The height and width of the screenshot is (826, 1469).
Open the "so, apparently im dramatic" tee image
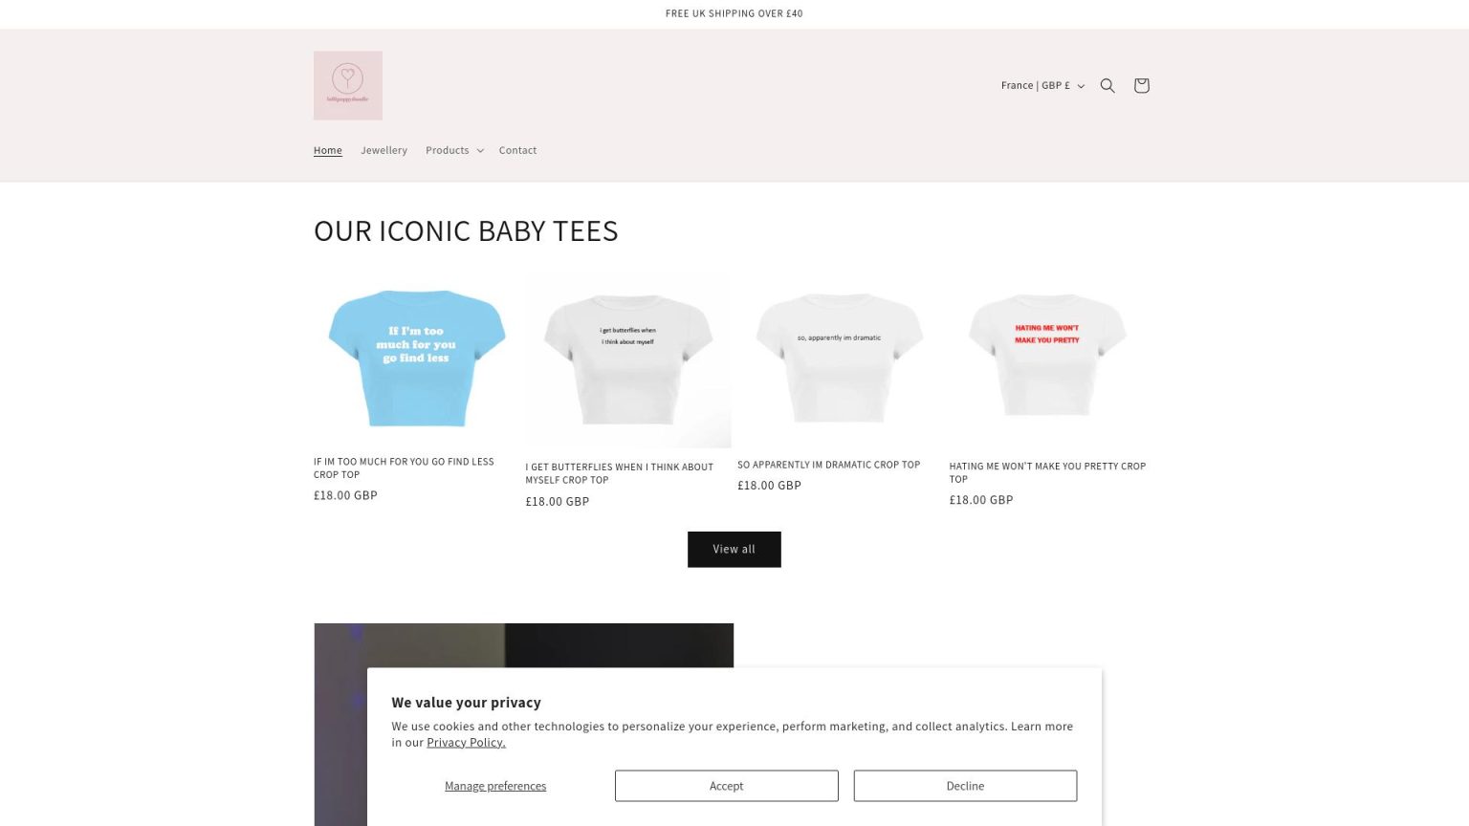coord(840,359)
